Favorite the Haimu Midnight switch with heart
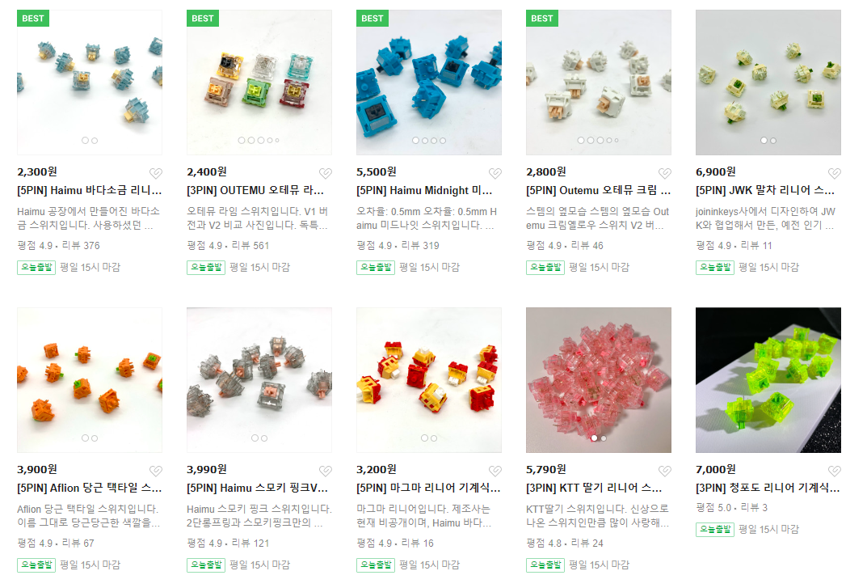Screen dimensions: 867x588 click(x=495, y=173)
